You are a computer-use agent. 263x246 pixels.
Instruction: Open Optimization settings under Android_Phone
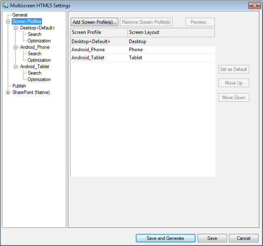click(39, 60)
